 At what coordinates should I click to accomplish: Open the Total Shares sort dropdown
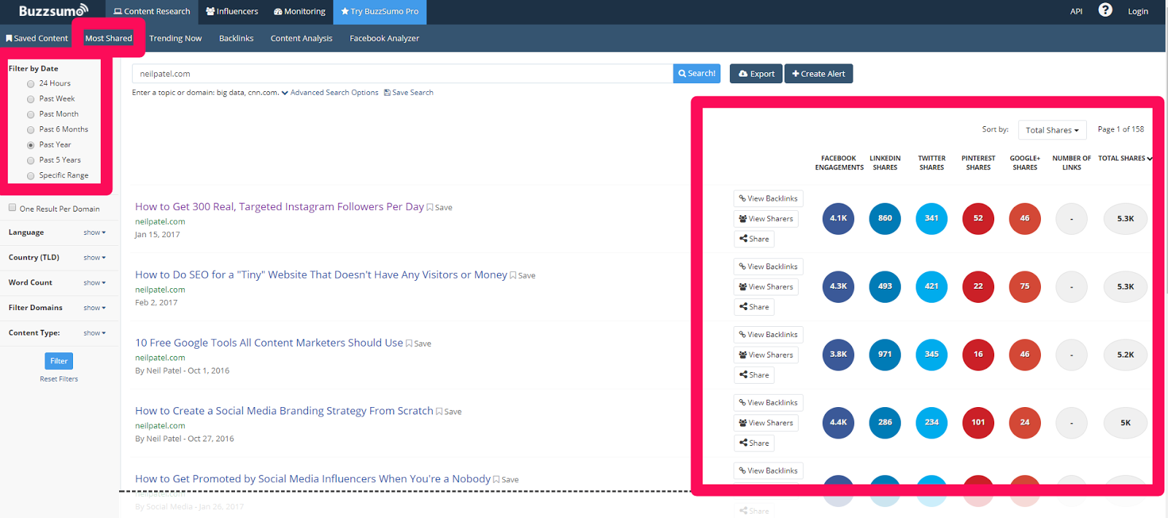click(1052, 130)
